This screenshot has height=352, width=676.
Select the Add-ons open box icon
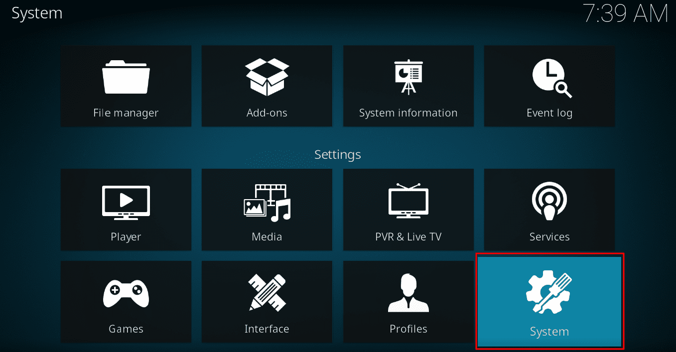pyautogui.click(x=267, y=75)
